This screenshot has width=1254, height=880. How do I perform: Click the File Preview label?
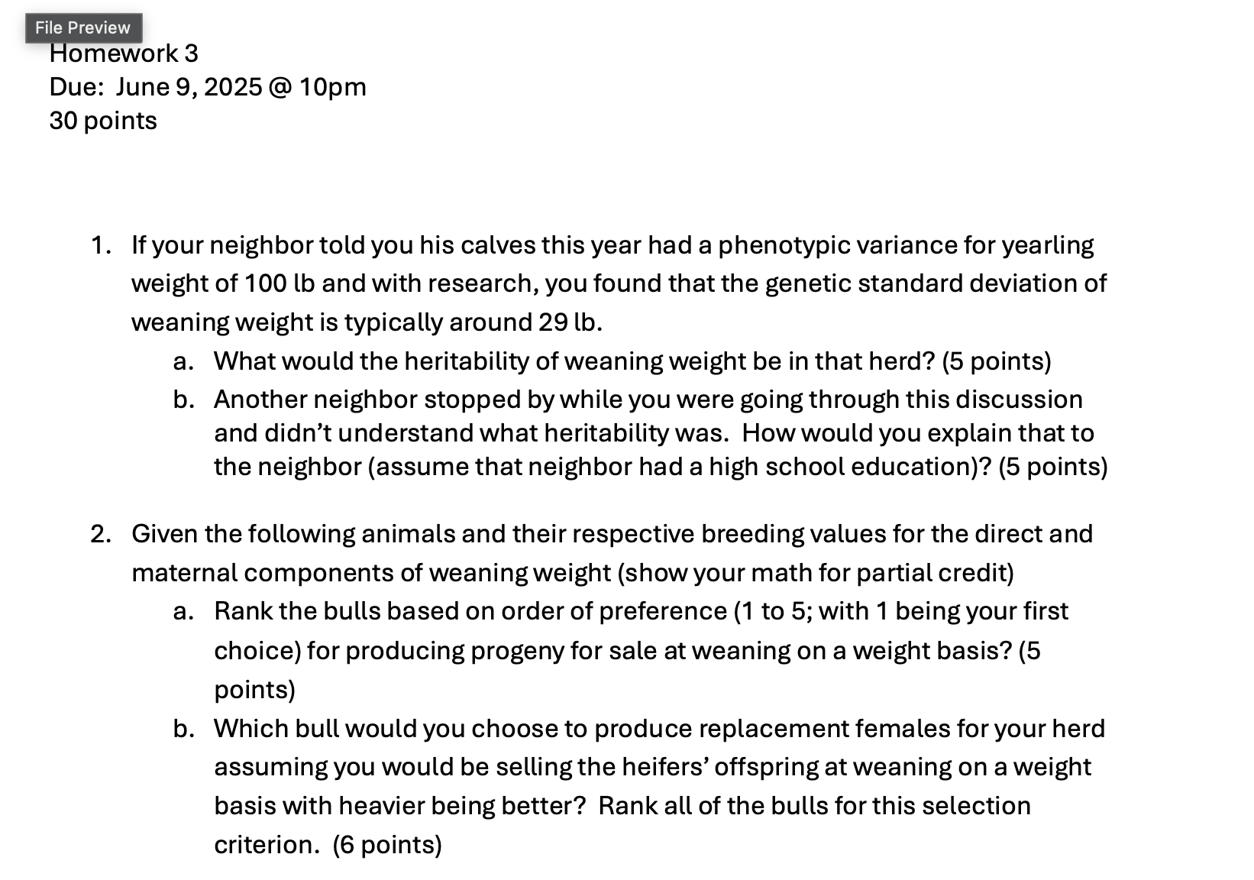tap(83, 28)
